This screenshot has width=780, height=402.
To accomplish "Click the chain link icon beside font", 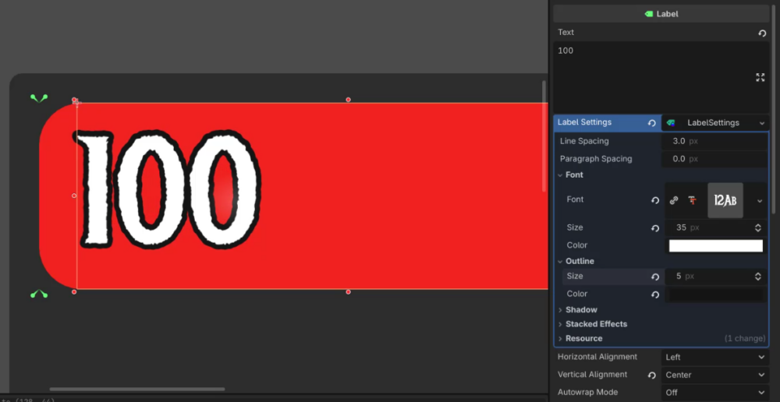I will [x=674, y=200].
